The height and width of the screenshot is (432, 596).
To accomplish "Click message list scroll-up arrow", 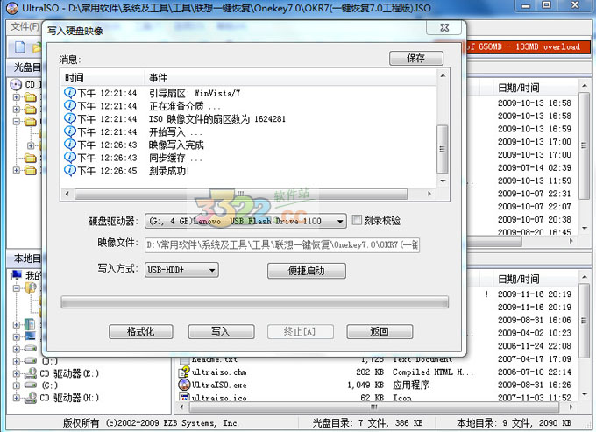I will click(x=443, y=75).
